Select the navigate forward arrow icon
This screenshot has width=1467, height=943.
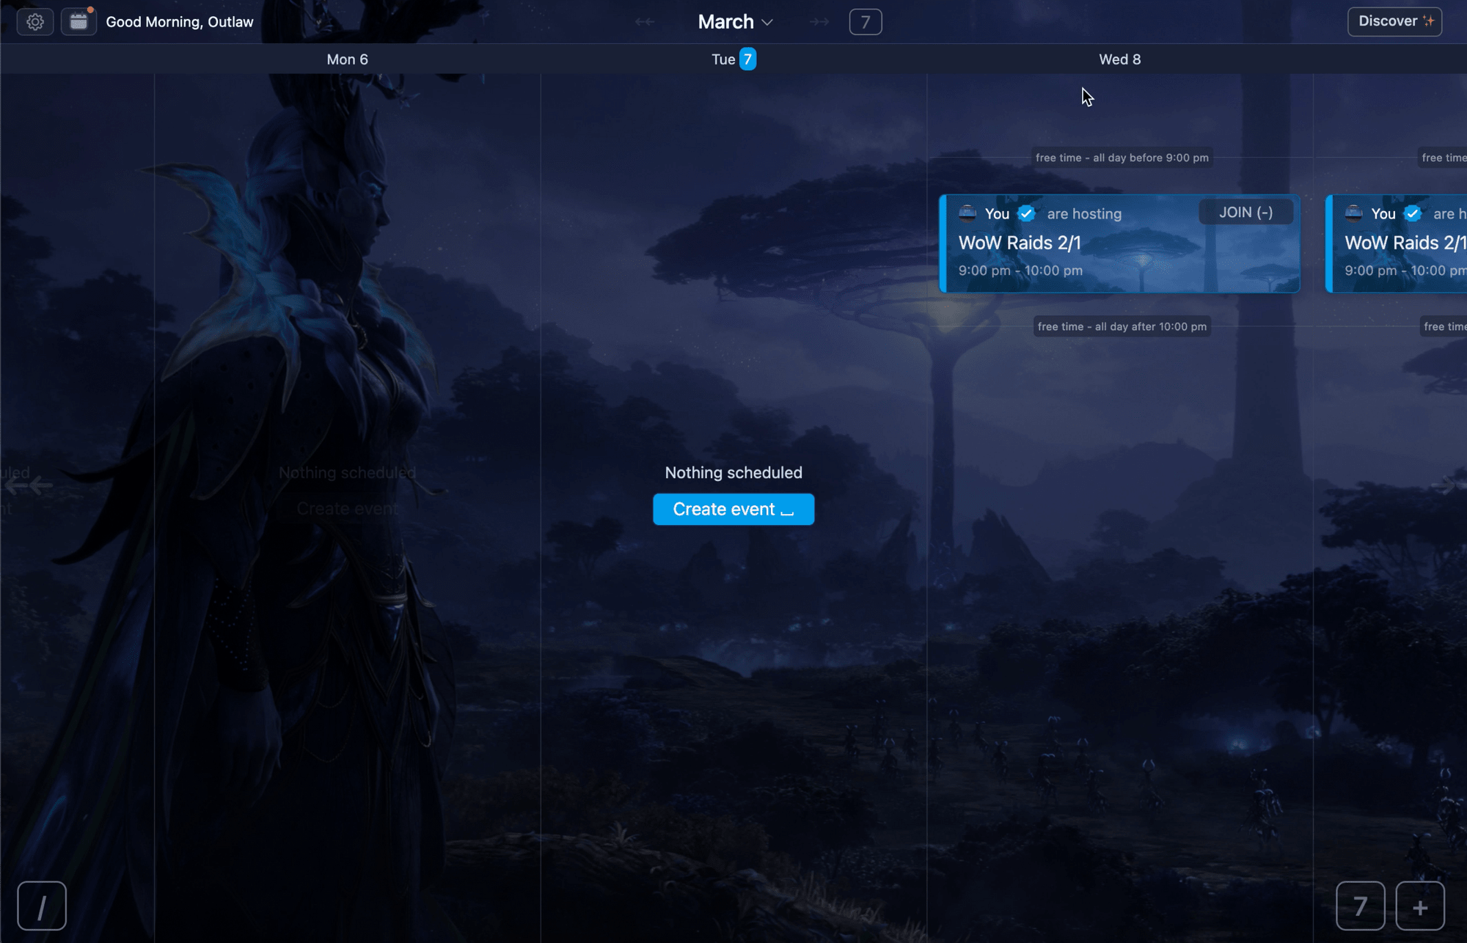point(818,21)
